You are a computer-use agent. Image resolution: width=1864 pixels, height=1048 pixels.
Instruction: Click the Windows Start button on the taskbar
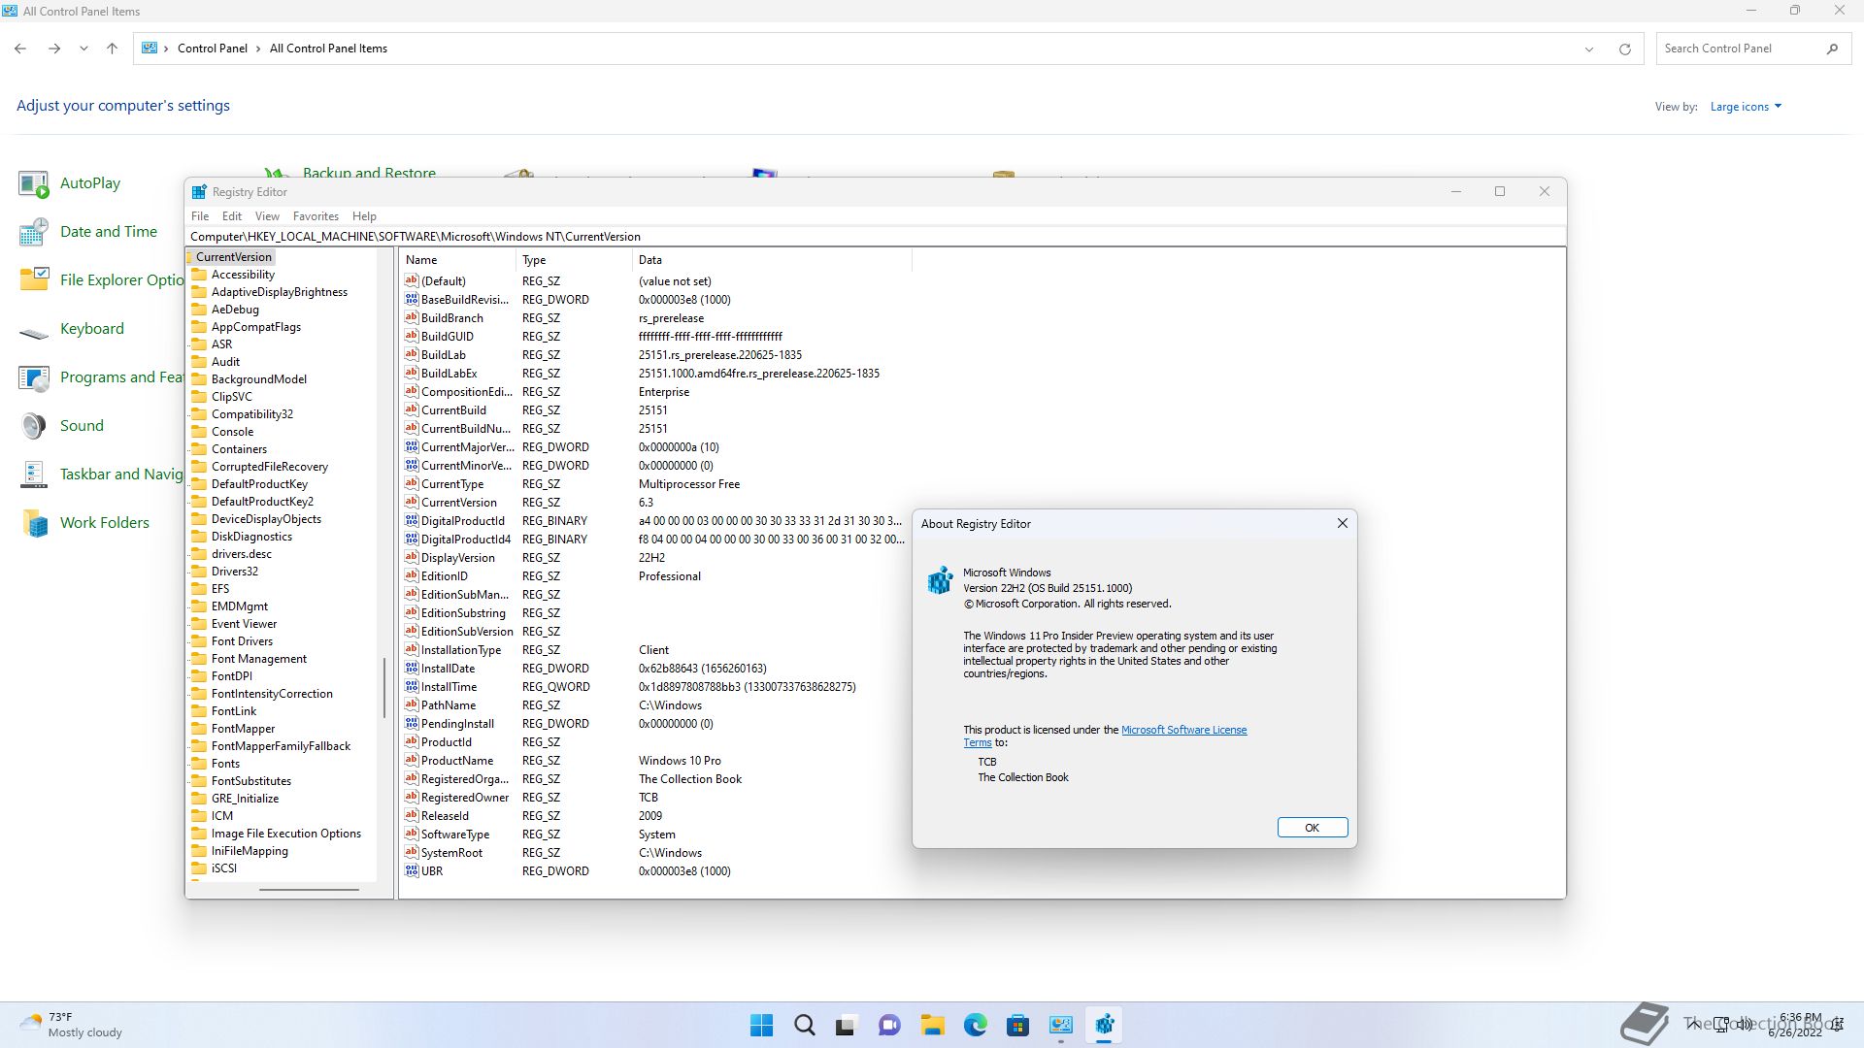tap(761, 1025)
